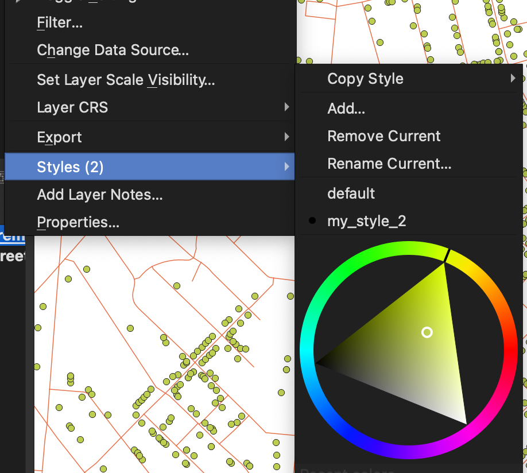Select Rename Current... style option
The height and width of the screenshot is (473, 527).
point(389,164)
